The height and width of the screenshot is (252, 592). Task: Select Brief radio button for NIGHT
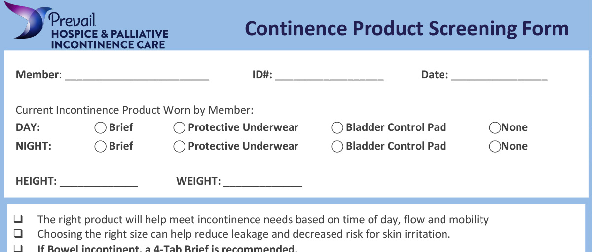tap(101, 147)
